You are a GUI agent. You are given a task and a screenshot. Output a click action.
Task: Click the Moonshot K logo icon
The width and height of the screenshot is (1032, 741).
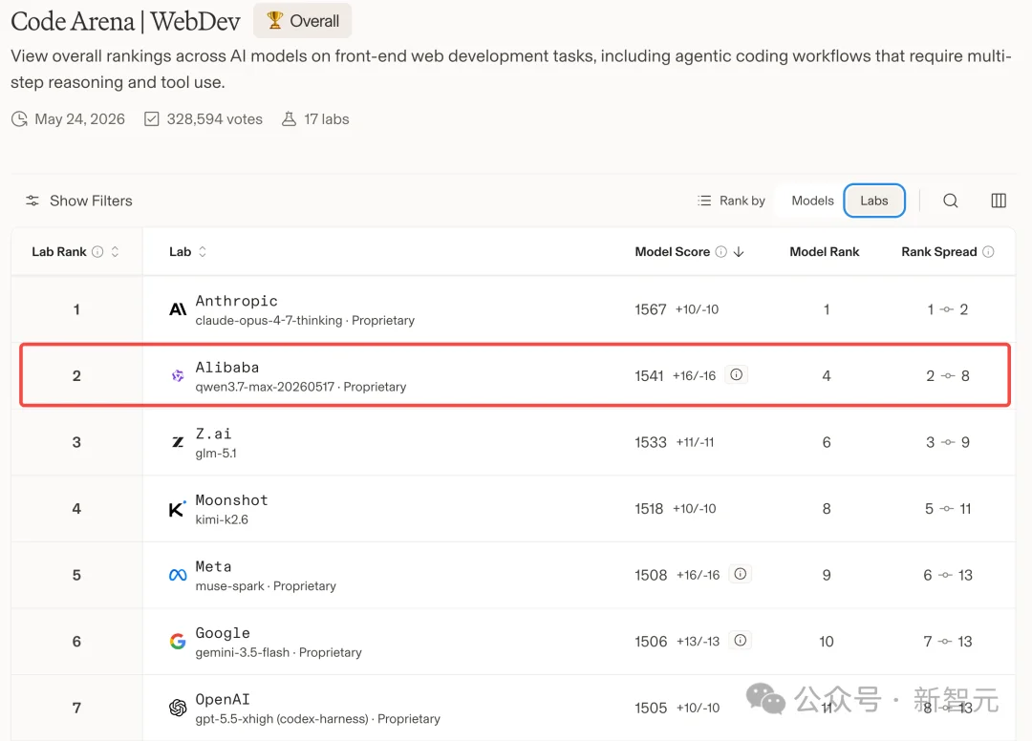177,509
